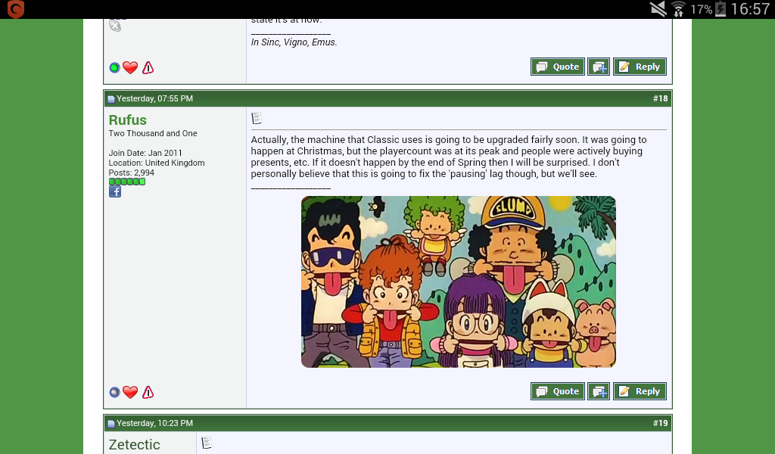Open the Rufus username menu
This screenshot has width=775, height=454.
pyautogui.click(x=128, y=120)
